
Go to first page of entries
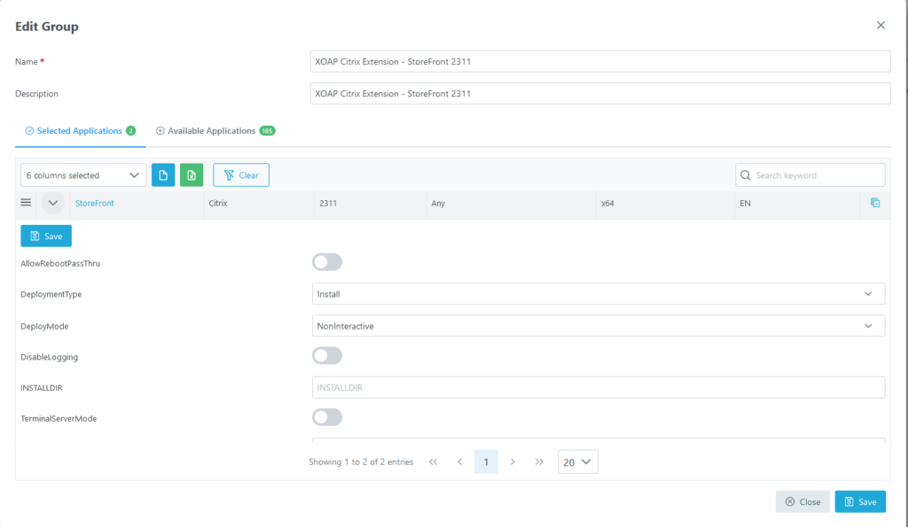(433, 461)
